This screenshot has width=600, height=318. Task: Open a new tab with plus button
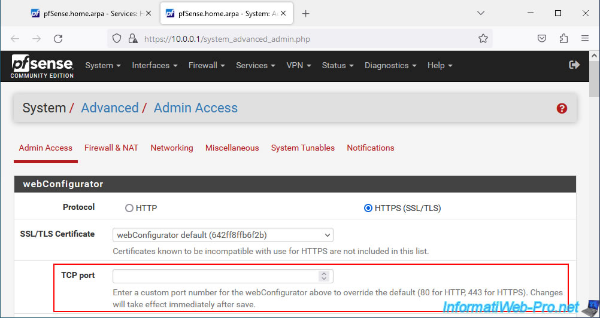(305, 14)
